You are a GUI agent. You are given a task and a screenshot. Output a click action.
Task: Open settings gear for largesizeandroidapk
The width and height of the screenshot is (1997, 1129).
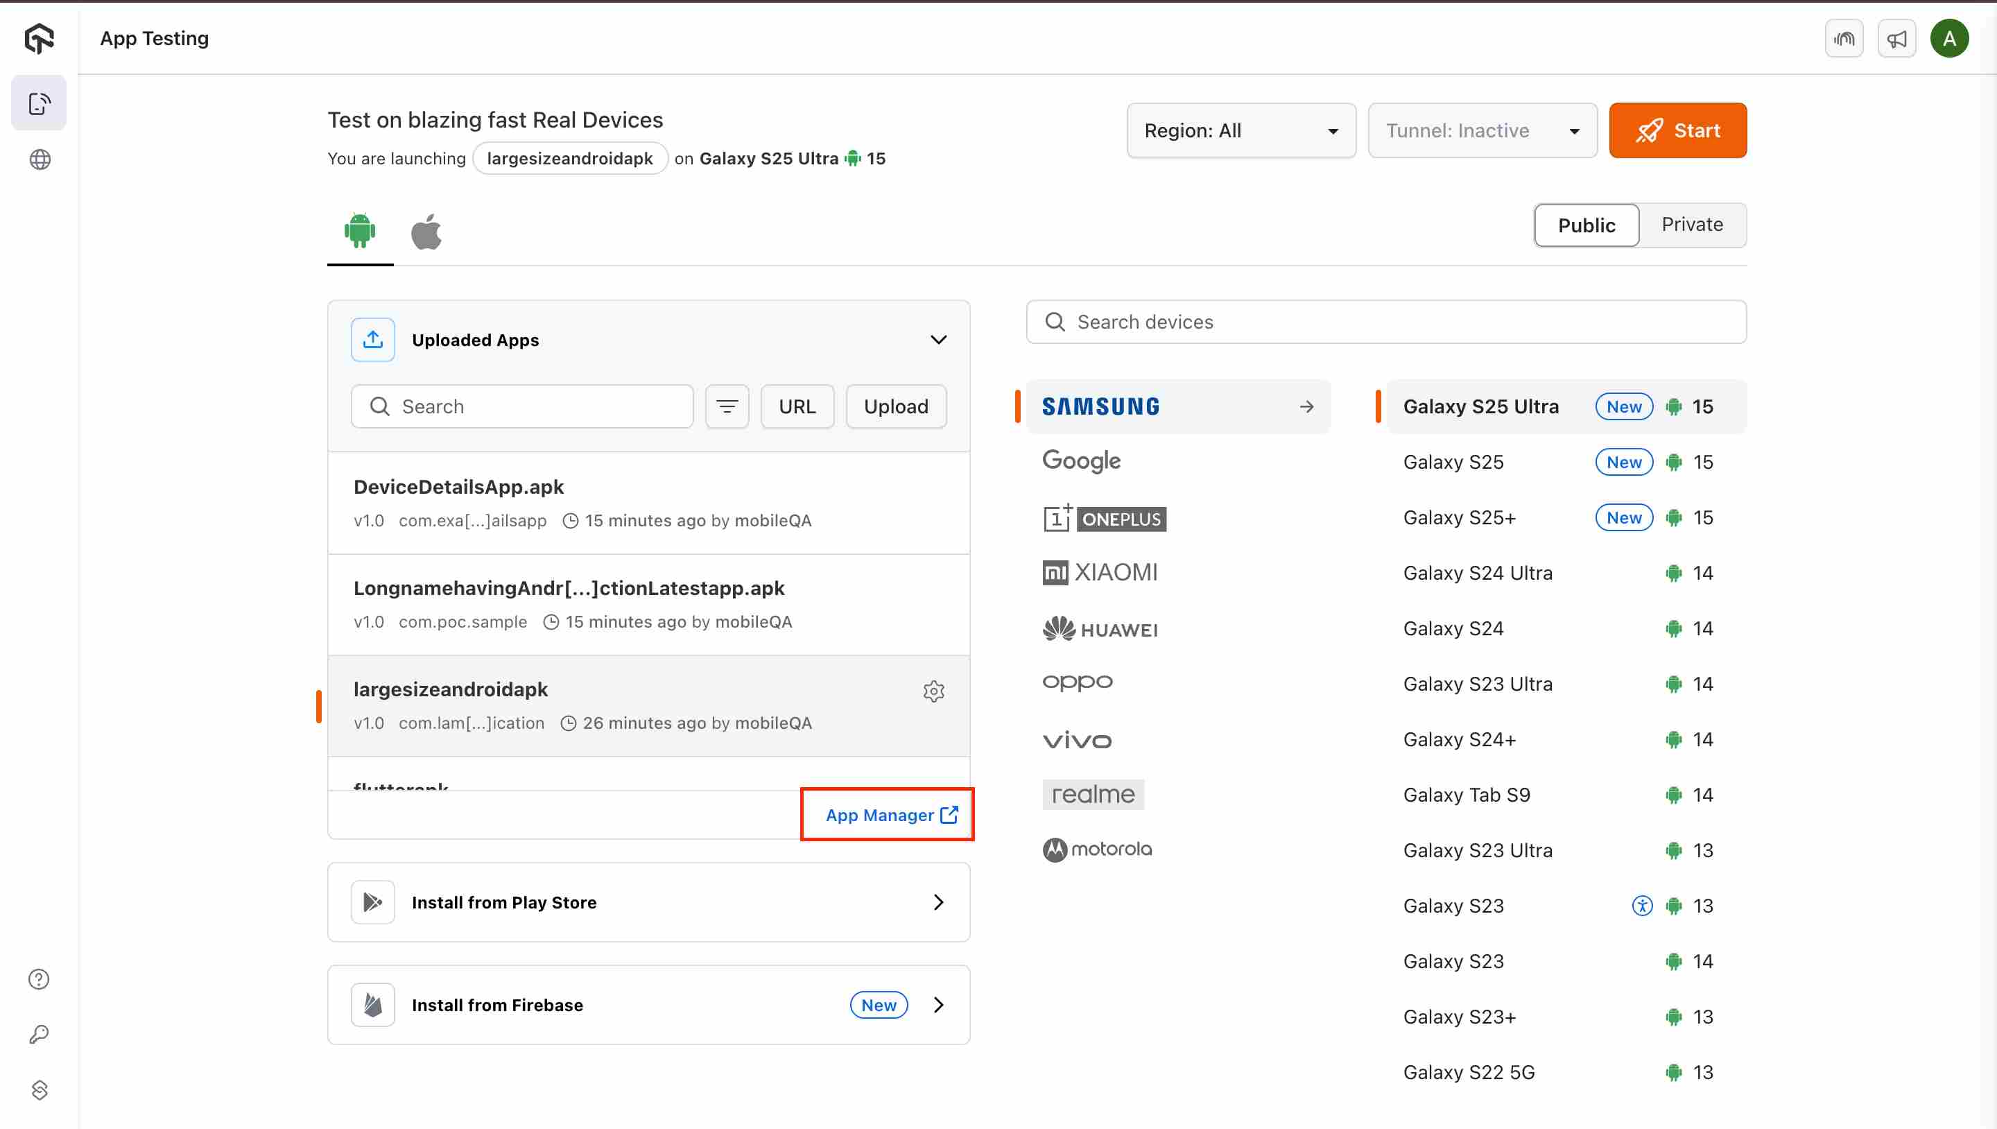(x=933, y=691)
